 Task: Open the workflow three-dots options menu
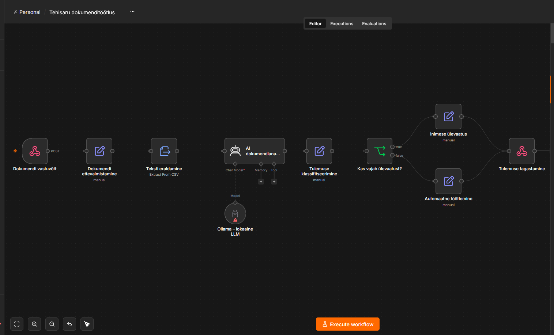[x=132, y=12]
